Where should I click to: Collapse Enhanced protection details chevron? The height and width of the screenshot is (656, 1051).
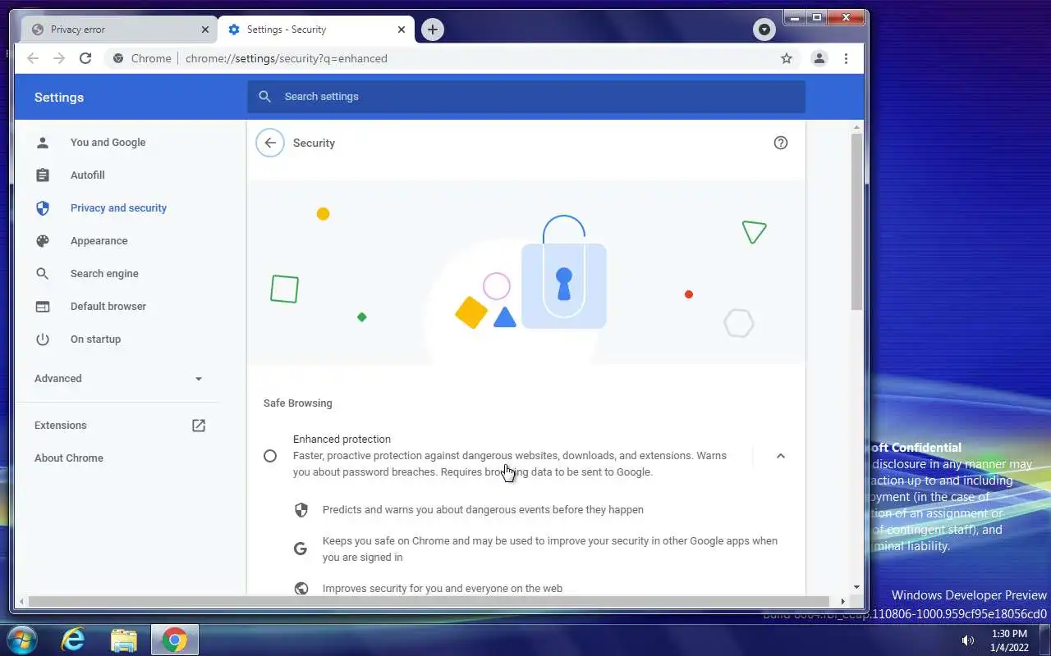pyautogui.click(x=781, y=456)
